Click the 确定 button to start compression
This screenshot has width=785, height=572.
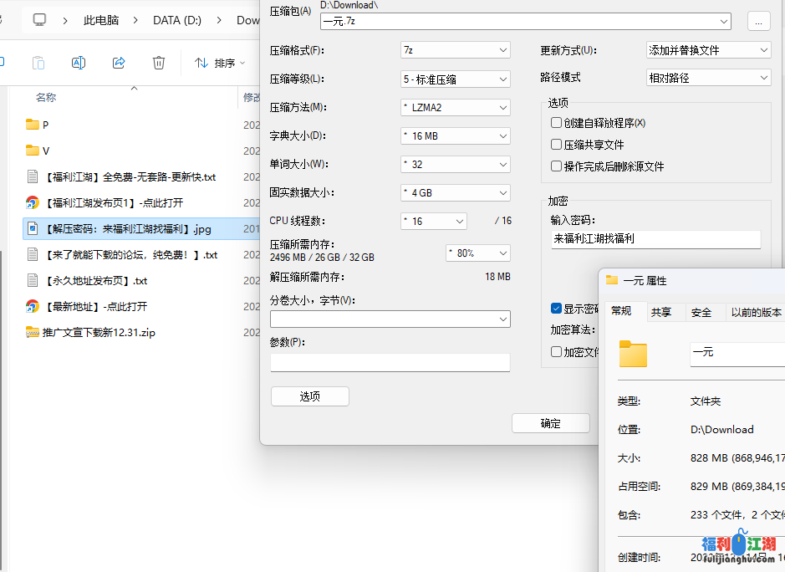tap(550, 423)
